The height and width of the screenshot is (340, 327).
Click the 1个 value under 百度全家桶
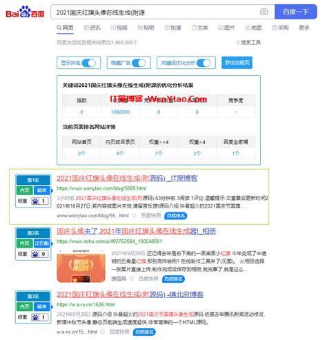[236, 153]
